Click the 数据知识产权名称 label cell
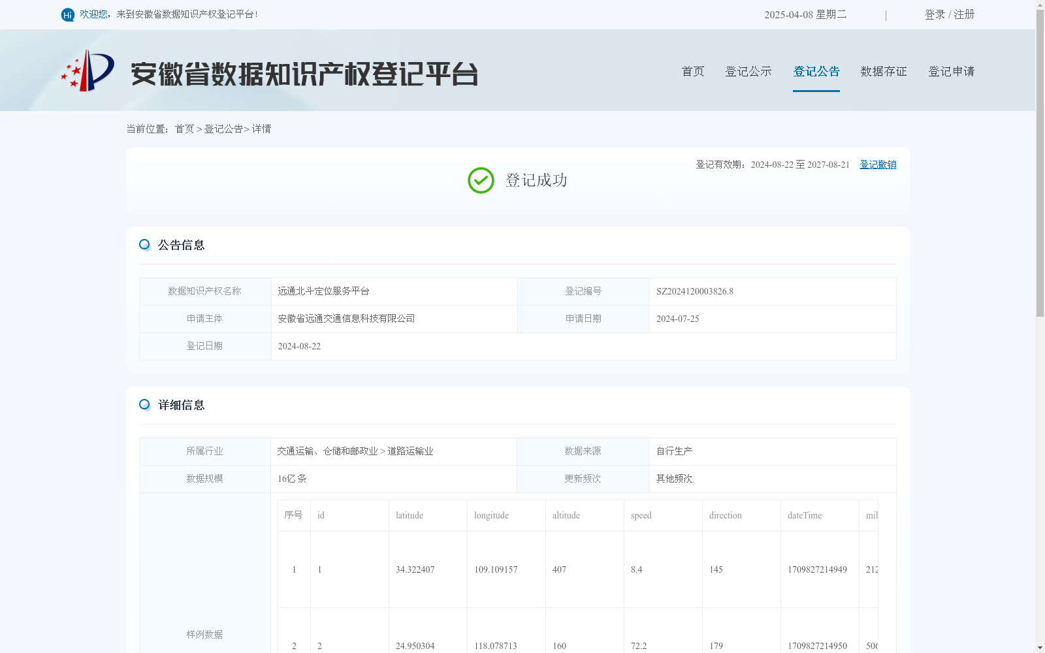The height and width of the screenshot is (653, 1045). pyautogui.click(x=204, y=291)
